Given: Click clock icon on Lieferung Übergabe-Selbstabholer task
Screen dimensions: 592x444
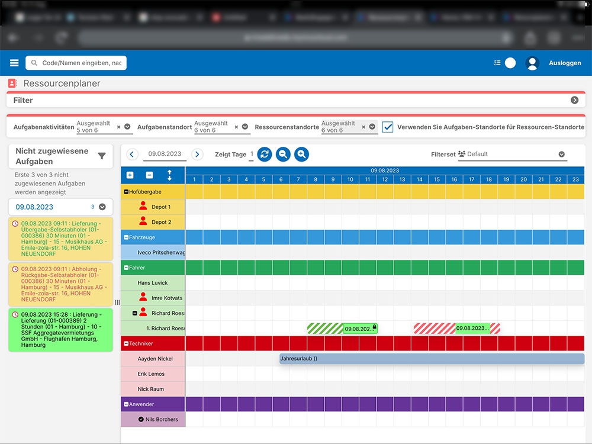Looking at the screenshot, I should [15, 224].
